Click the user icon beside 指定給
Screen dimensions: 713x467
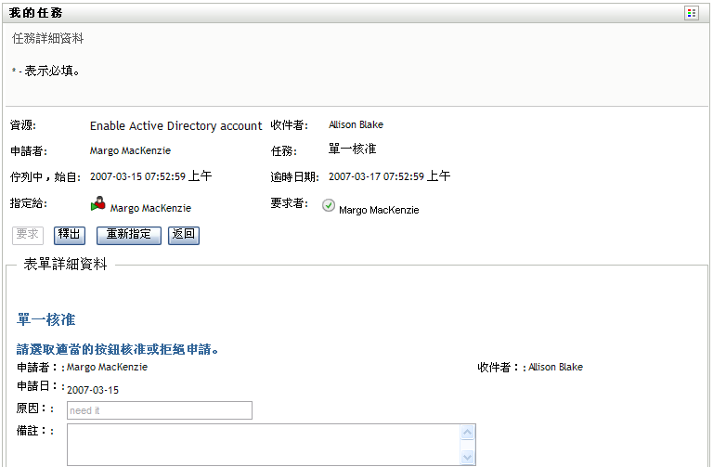(98, 205)
